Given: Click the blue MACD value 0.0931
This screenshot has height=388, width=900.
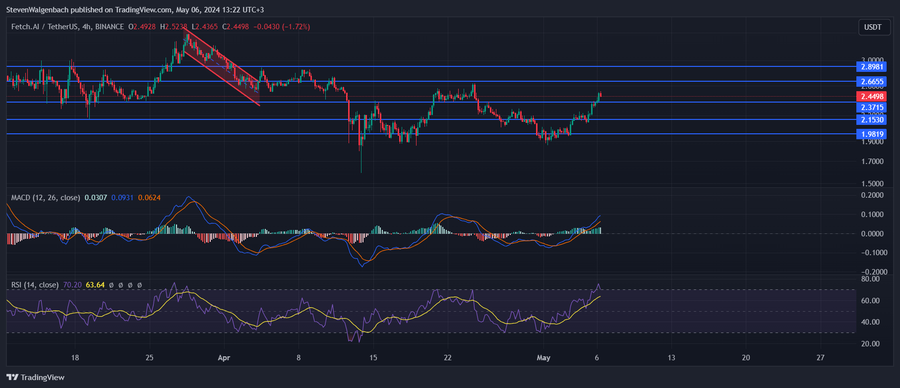Looking at the screenshot, I should 122,198.
